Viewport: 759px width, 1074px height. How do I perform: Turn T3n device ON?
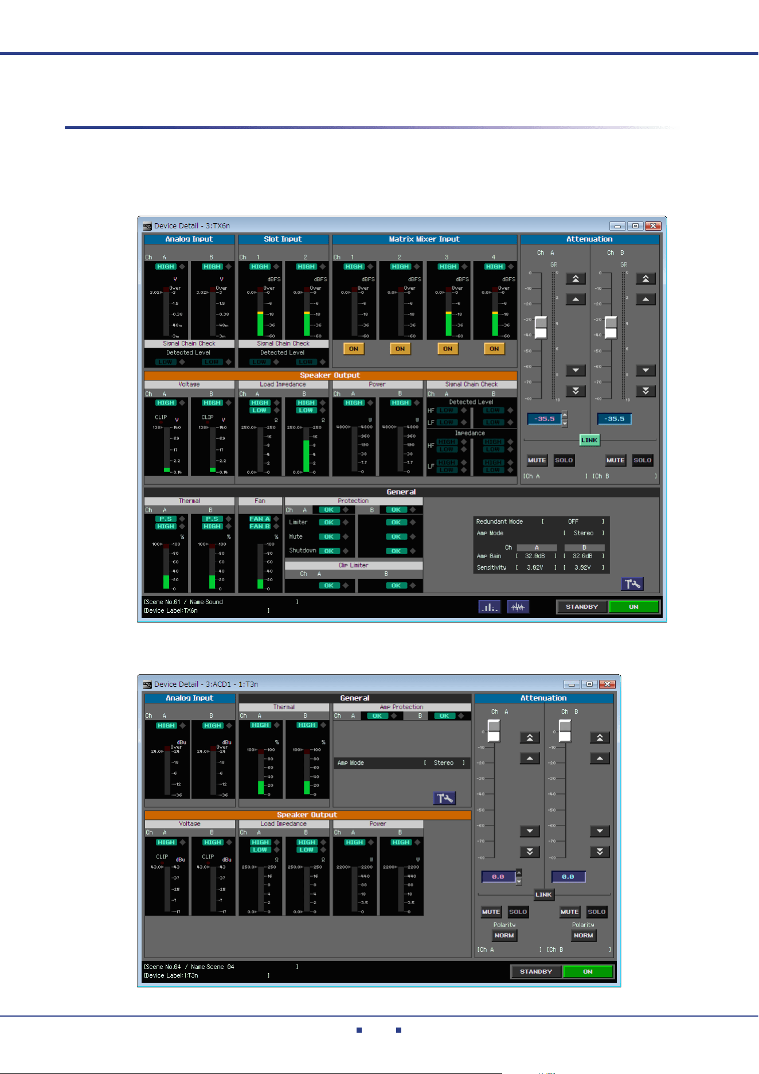588,971
